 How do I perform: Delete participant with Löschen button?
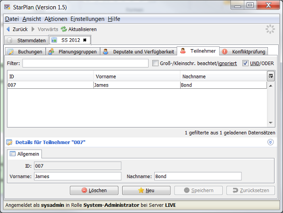[x=94, y=190]
